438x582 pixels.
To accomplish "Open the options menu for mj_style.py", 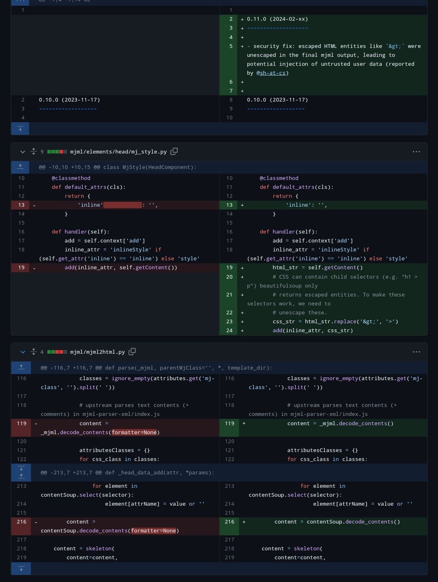I will point(417,151).
